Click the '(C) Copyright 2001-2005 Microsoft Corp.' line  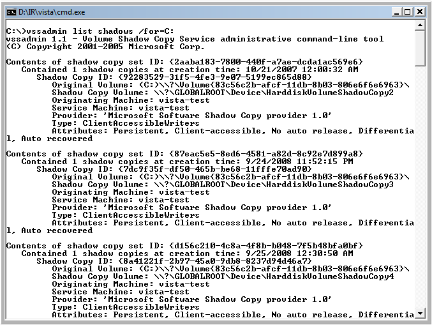coord(105,47)
